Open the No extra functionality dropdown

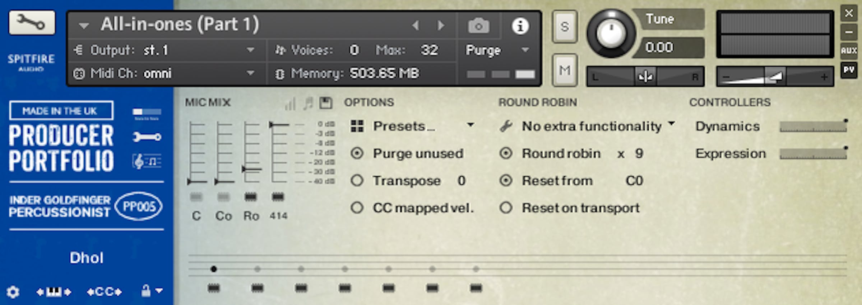point(588,126)
